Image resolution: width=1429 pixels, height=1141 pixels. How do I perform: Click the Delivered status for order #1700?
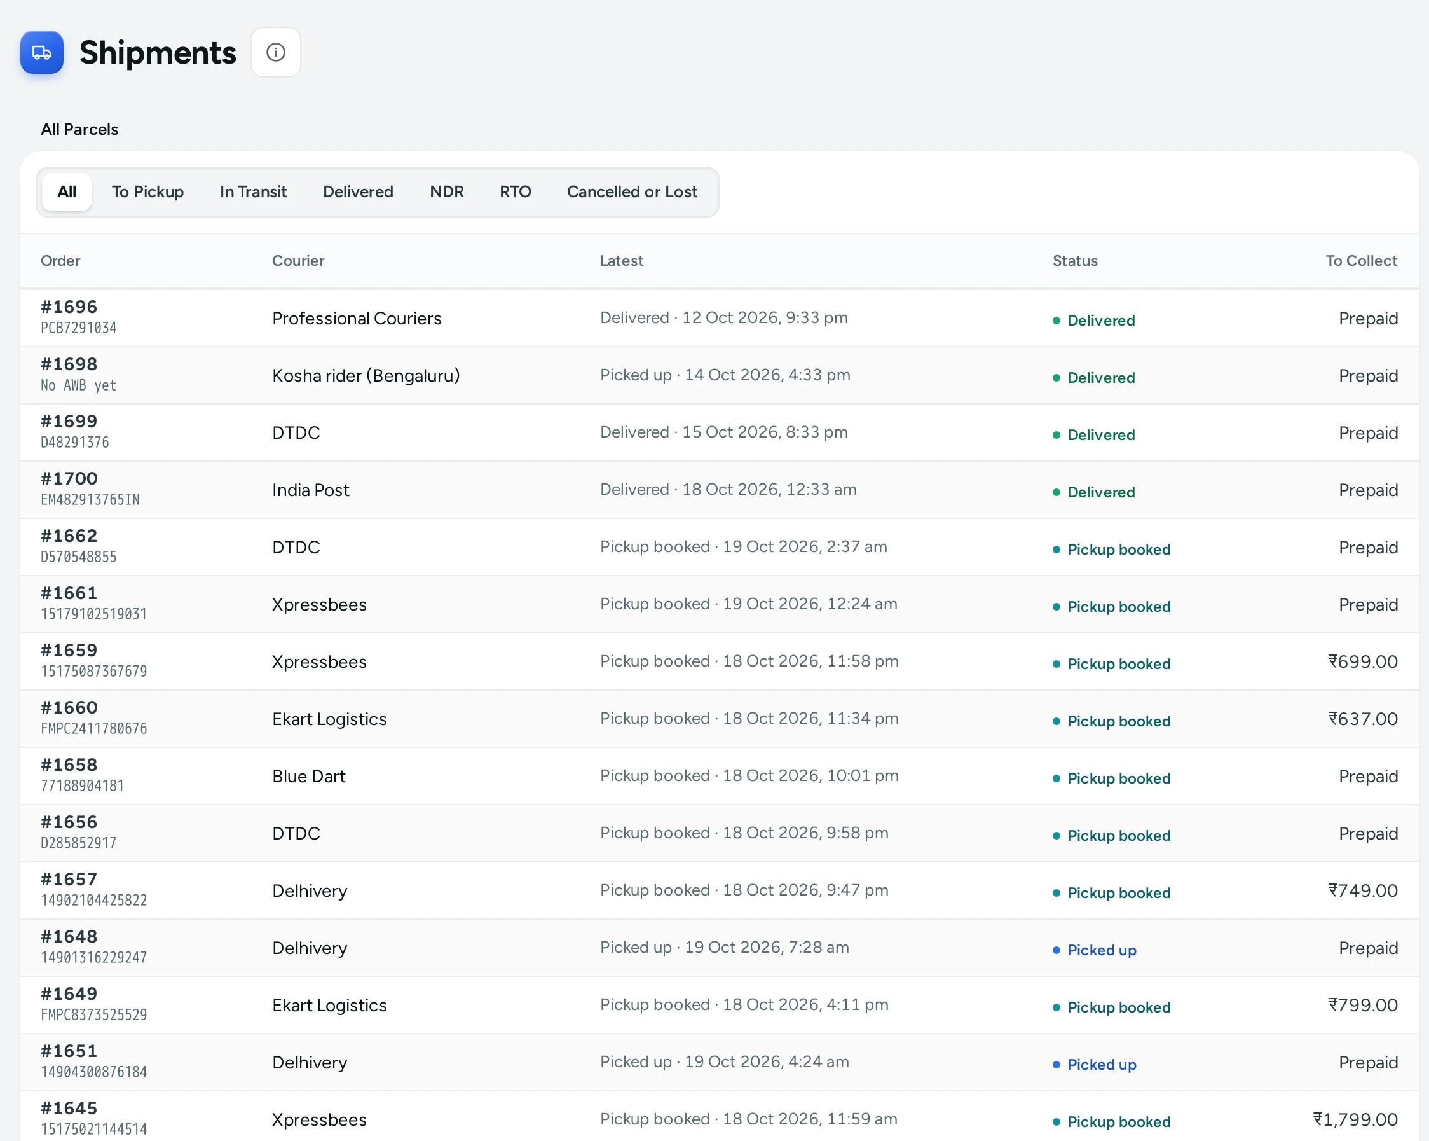[1094, 492]
